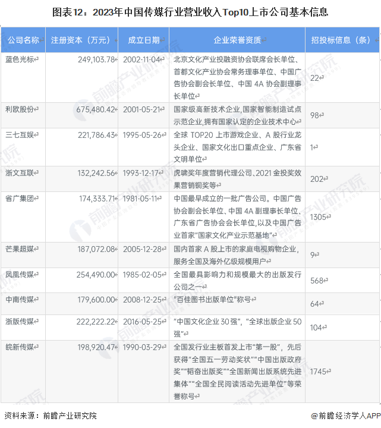
Task: Select capital value 675,480.42
Action: (x=95, y=109)
